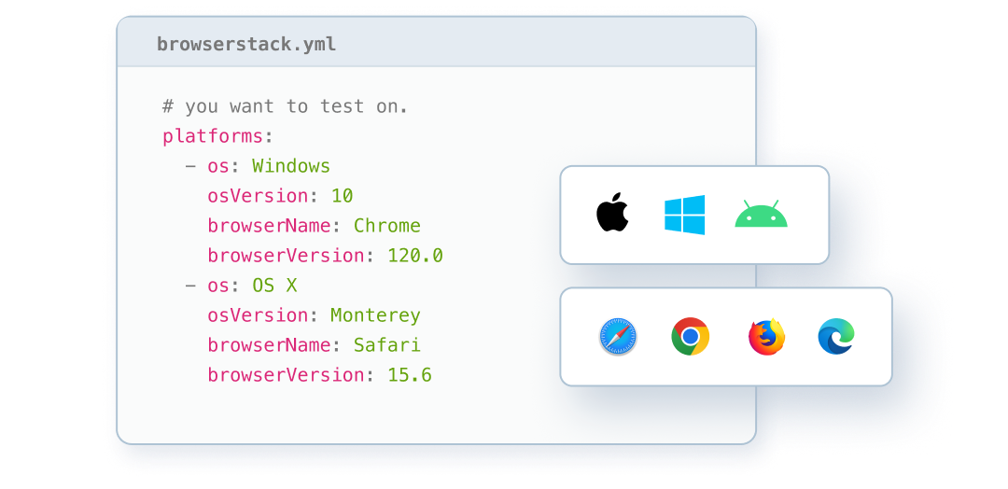Viewport: 1008px width, 489px height.
Task: Select the Chrome browser icon
Action: (x=690, y=336)
